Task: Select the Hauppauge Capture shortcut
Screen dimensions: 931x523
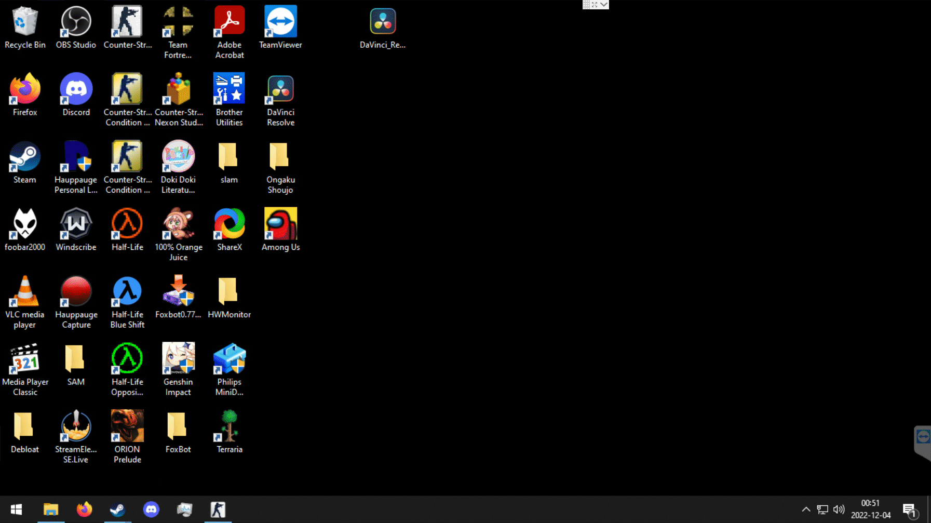Action: click(76, 303)
